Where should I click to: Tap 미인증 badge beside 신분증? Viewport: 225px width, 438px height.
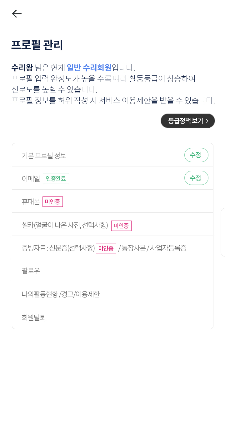[106, 248]
